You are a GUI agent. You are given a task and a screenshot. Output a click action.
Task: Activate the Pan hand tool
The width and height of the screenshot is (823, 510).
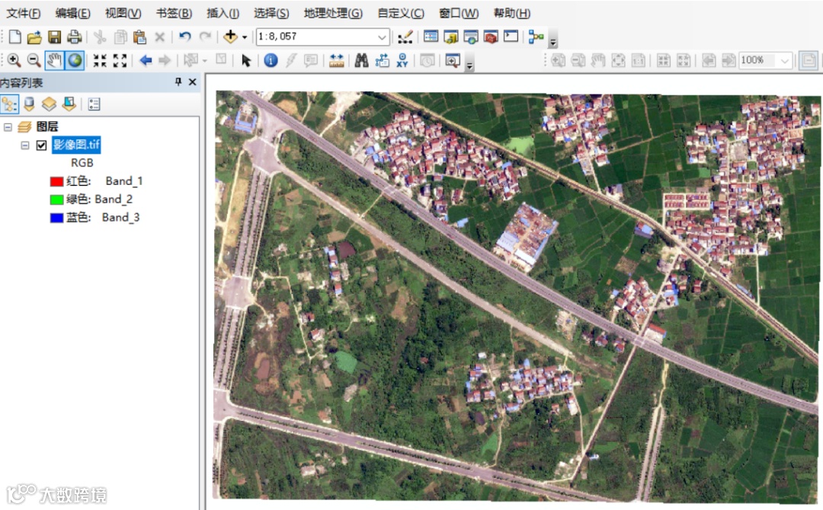pyautogui.click(x=54, y=61)
